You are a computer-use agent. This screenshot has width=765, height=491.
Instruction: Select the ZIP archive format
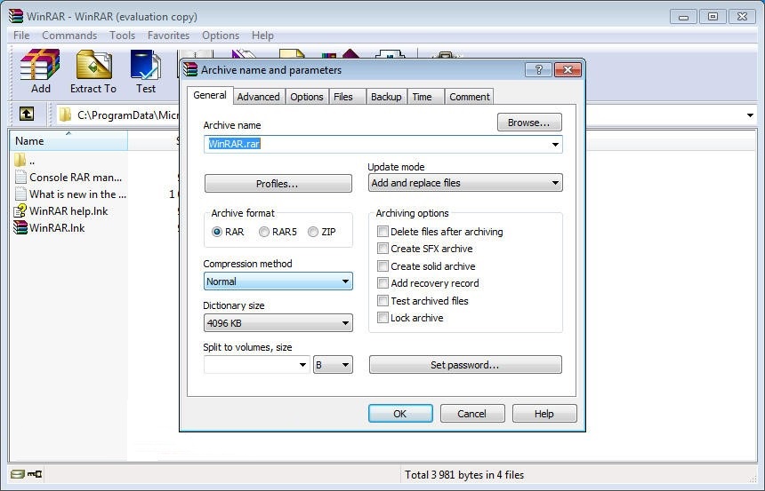tap(313, 232)
